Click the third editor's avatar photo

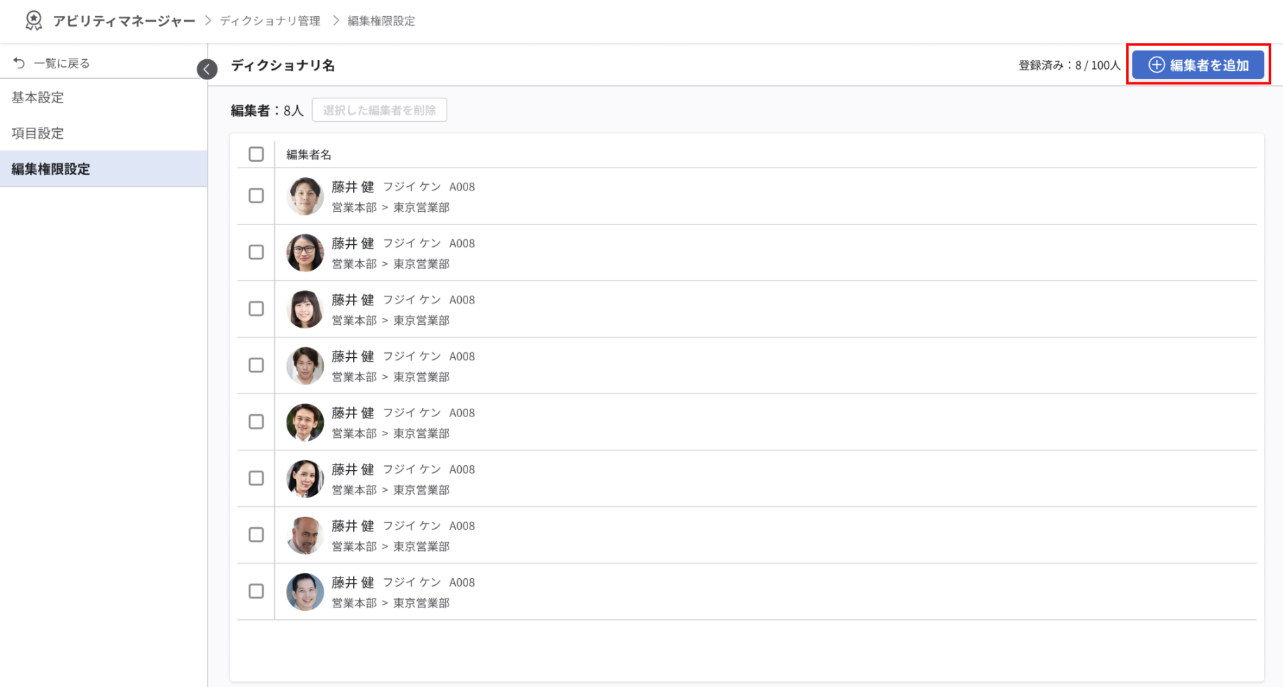click(305, 309)
